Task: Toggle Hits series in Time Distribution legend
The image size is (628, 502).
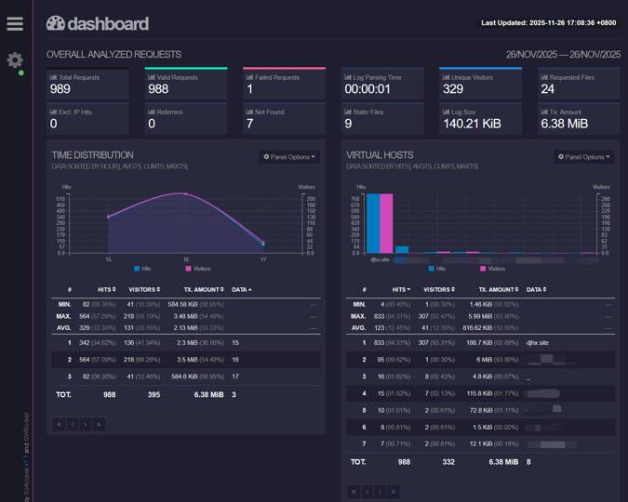Action: point(142,269)
